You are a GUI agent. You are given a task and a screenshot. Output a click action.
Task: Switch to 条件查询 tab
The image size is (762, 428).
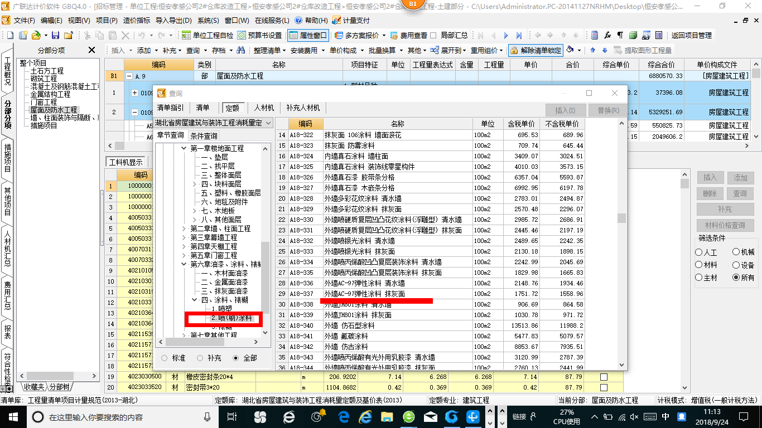point(204,135)
